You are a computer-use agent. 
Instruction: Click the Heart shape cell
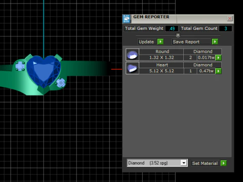pyautogui.click(x=161, y=65)
